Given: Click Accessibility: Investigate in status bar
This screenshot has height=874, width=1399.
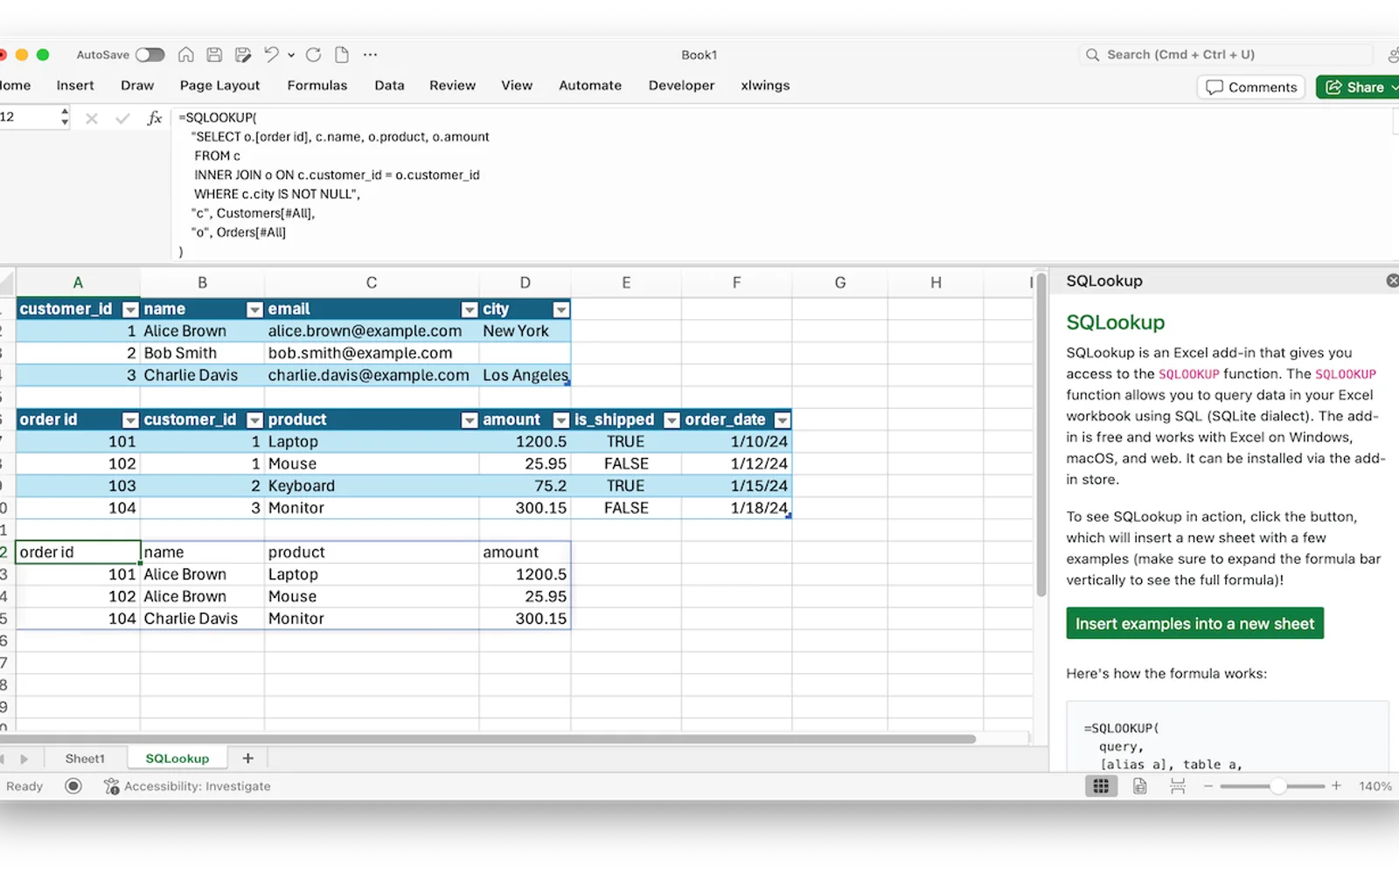Looking at the screenshot, I should coord(187,786).
